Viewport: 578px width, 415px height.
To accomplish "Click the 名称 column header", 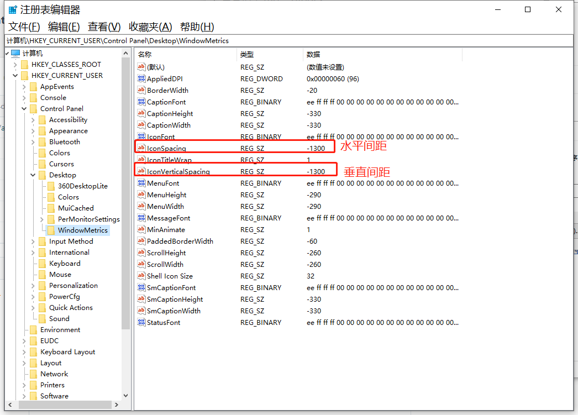I will [x=145, y=54].
